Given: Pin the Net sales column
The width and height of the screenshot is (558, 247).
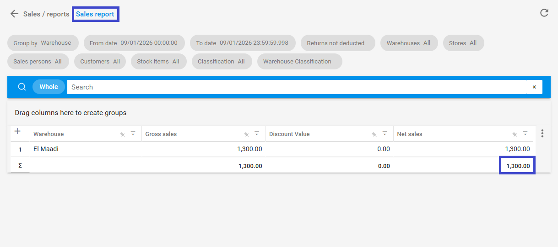Looking at the screenshot, I should [x=515, y=134].
